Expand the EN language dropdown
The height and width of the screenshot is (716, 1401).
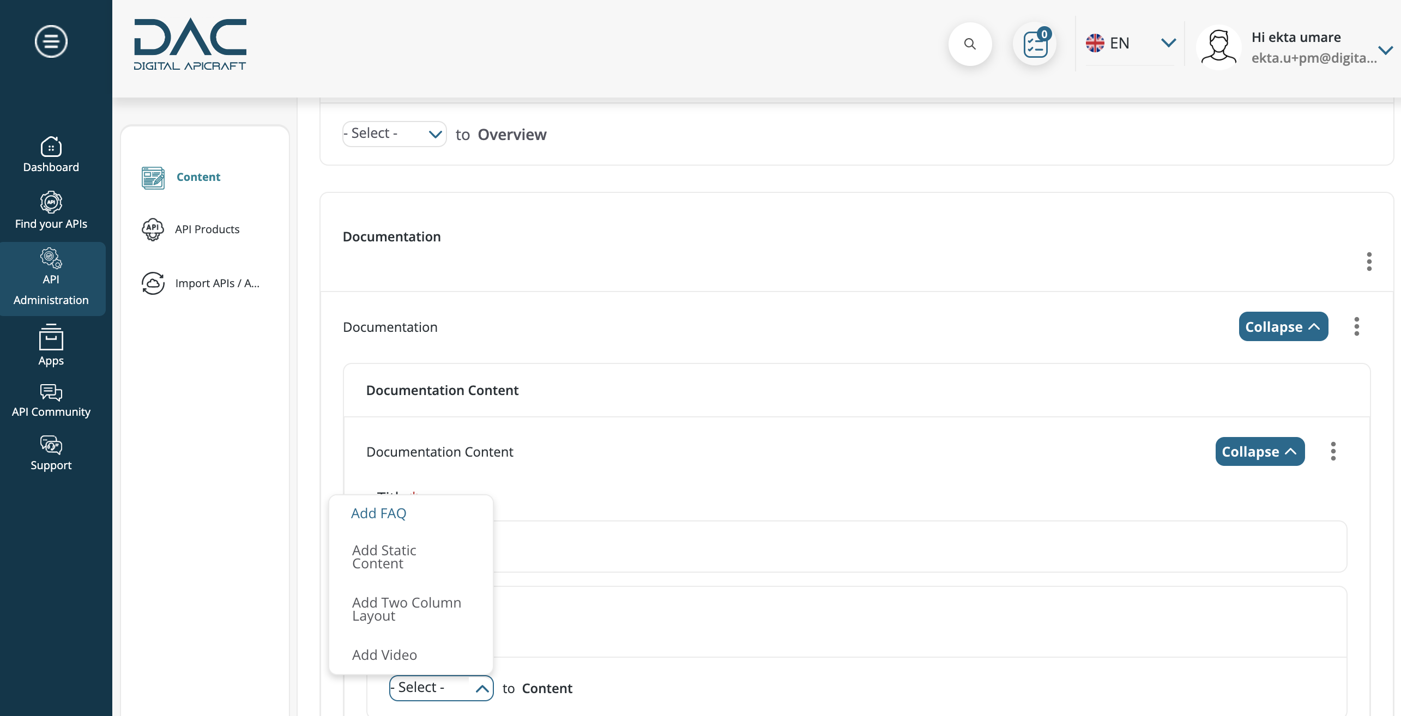pyautogui.click(x=1168, y=43)
